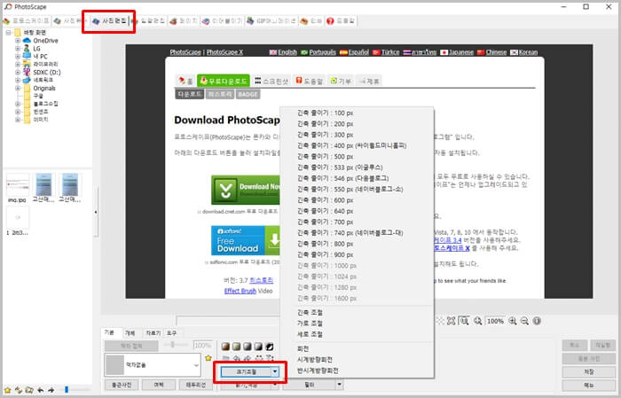Select 시계방향회전 menu entry

315,360
